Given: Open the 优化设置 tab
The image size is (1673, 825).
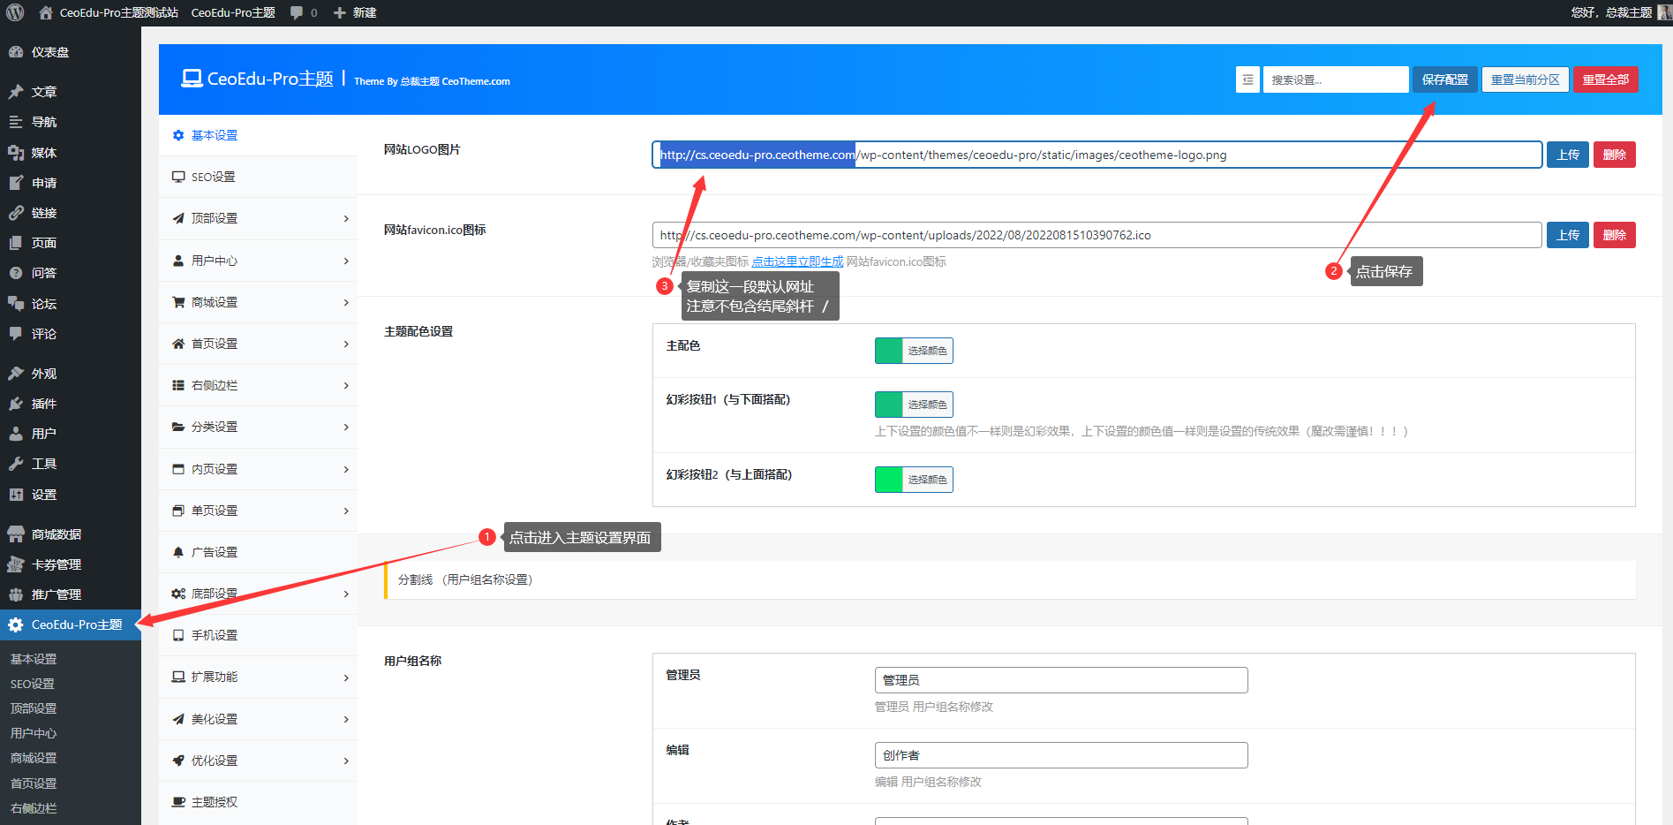Looking at the screenshot, I should (x=258, y=761).
